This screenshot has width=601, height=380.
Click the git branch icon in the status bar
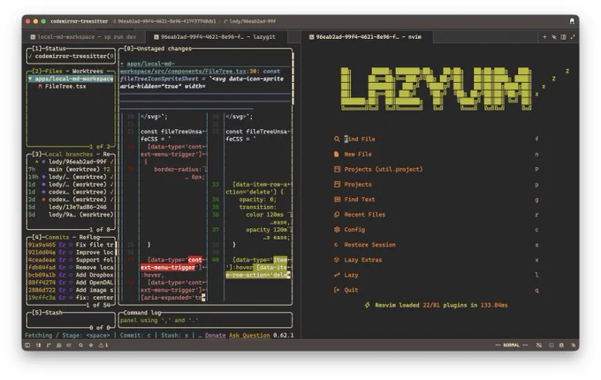49,346
